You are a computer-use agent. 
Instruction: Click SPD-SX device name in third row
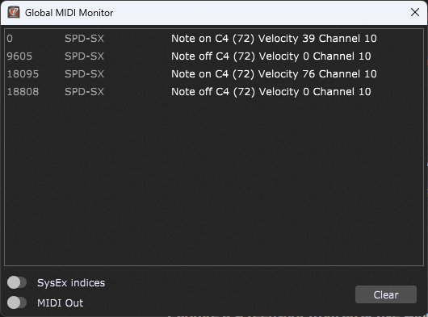[x=84, y=74]
